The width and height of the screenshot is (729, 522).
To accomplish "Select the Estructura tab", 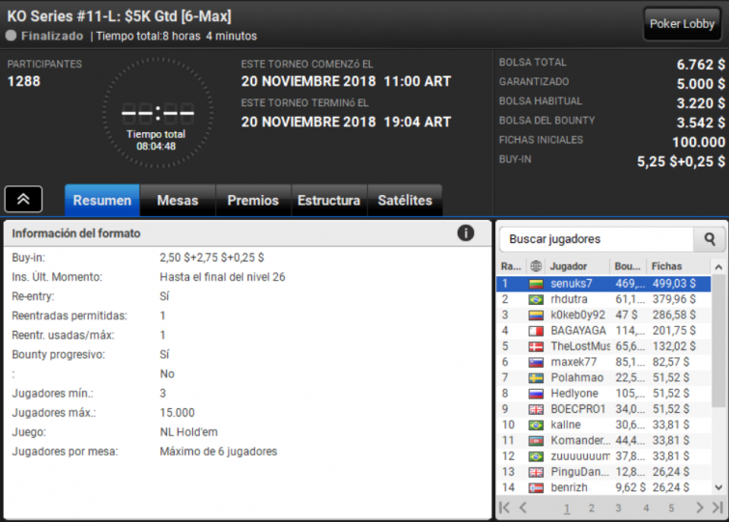I will tap(329, 200).
